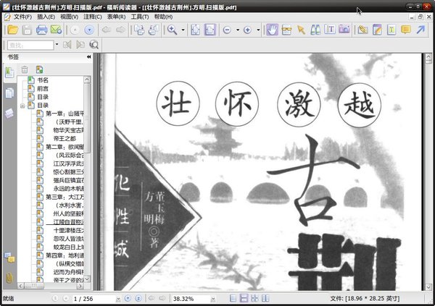Screen dimensions: 435x306
Task: Open the Comments sidebar icon
Action: tap(9, 258)
